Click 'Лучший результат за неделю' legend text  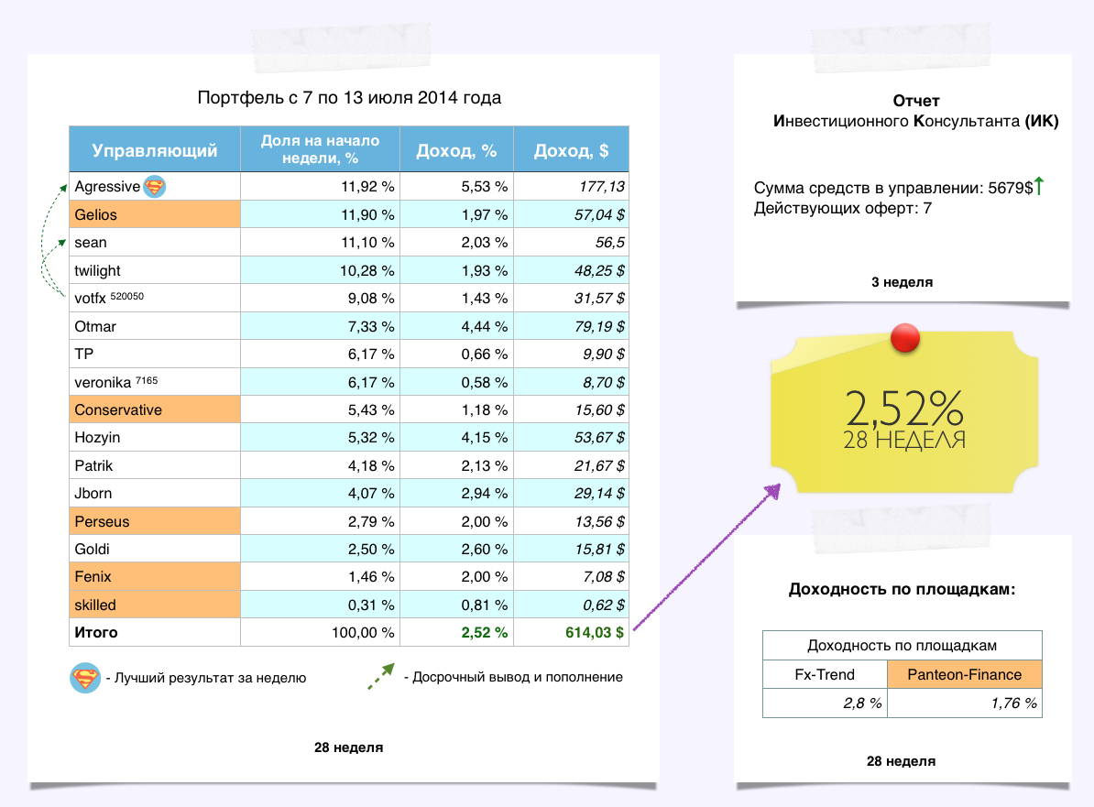210,678
